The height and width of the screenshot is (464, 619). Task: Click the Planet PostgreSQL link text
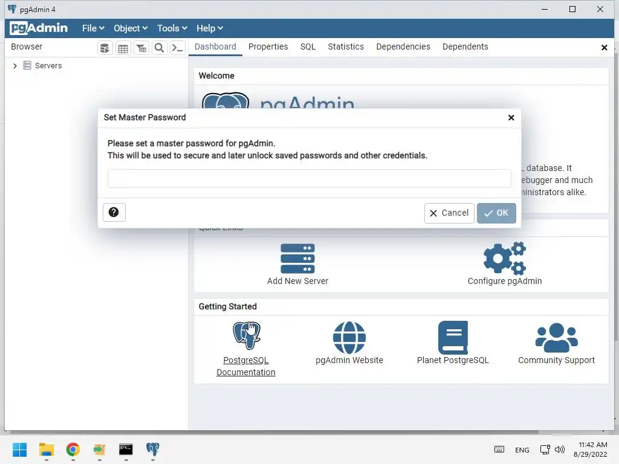click(x=453, y=360)
